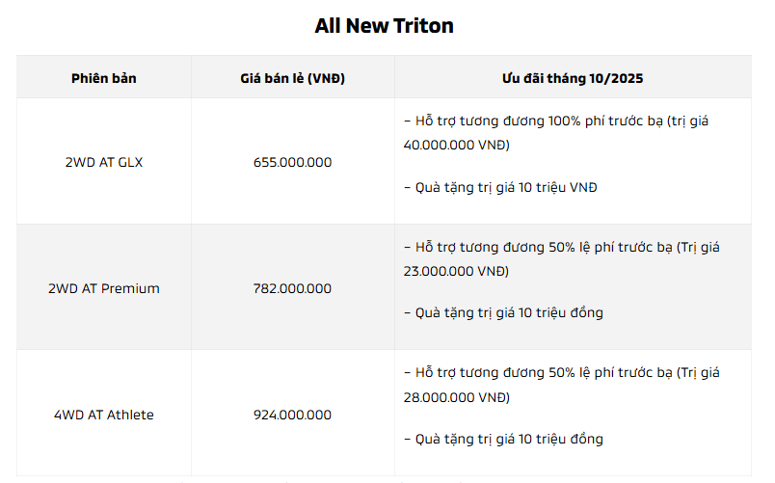Click the Ưu đãi tháng 10/2025 column header
Screen dimensions: 775x483
572,78
